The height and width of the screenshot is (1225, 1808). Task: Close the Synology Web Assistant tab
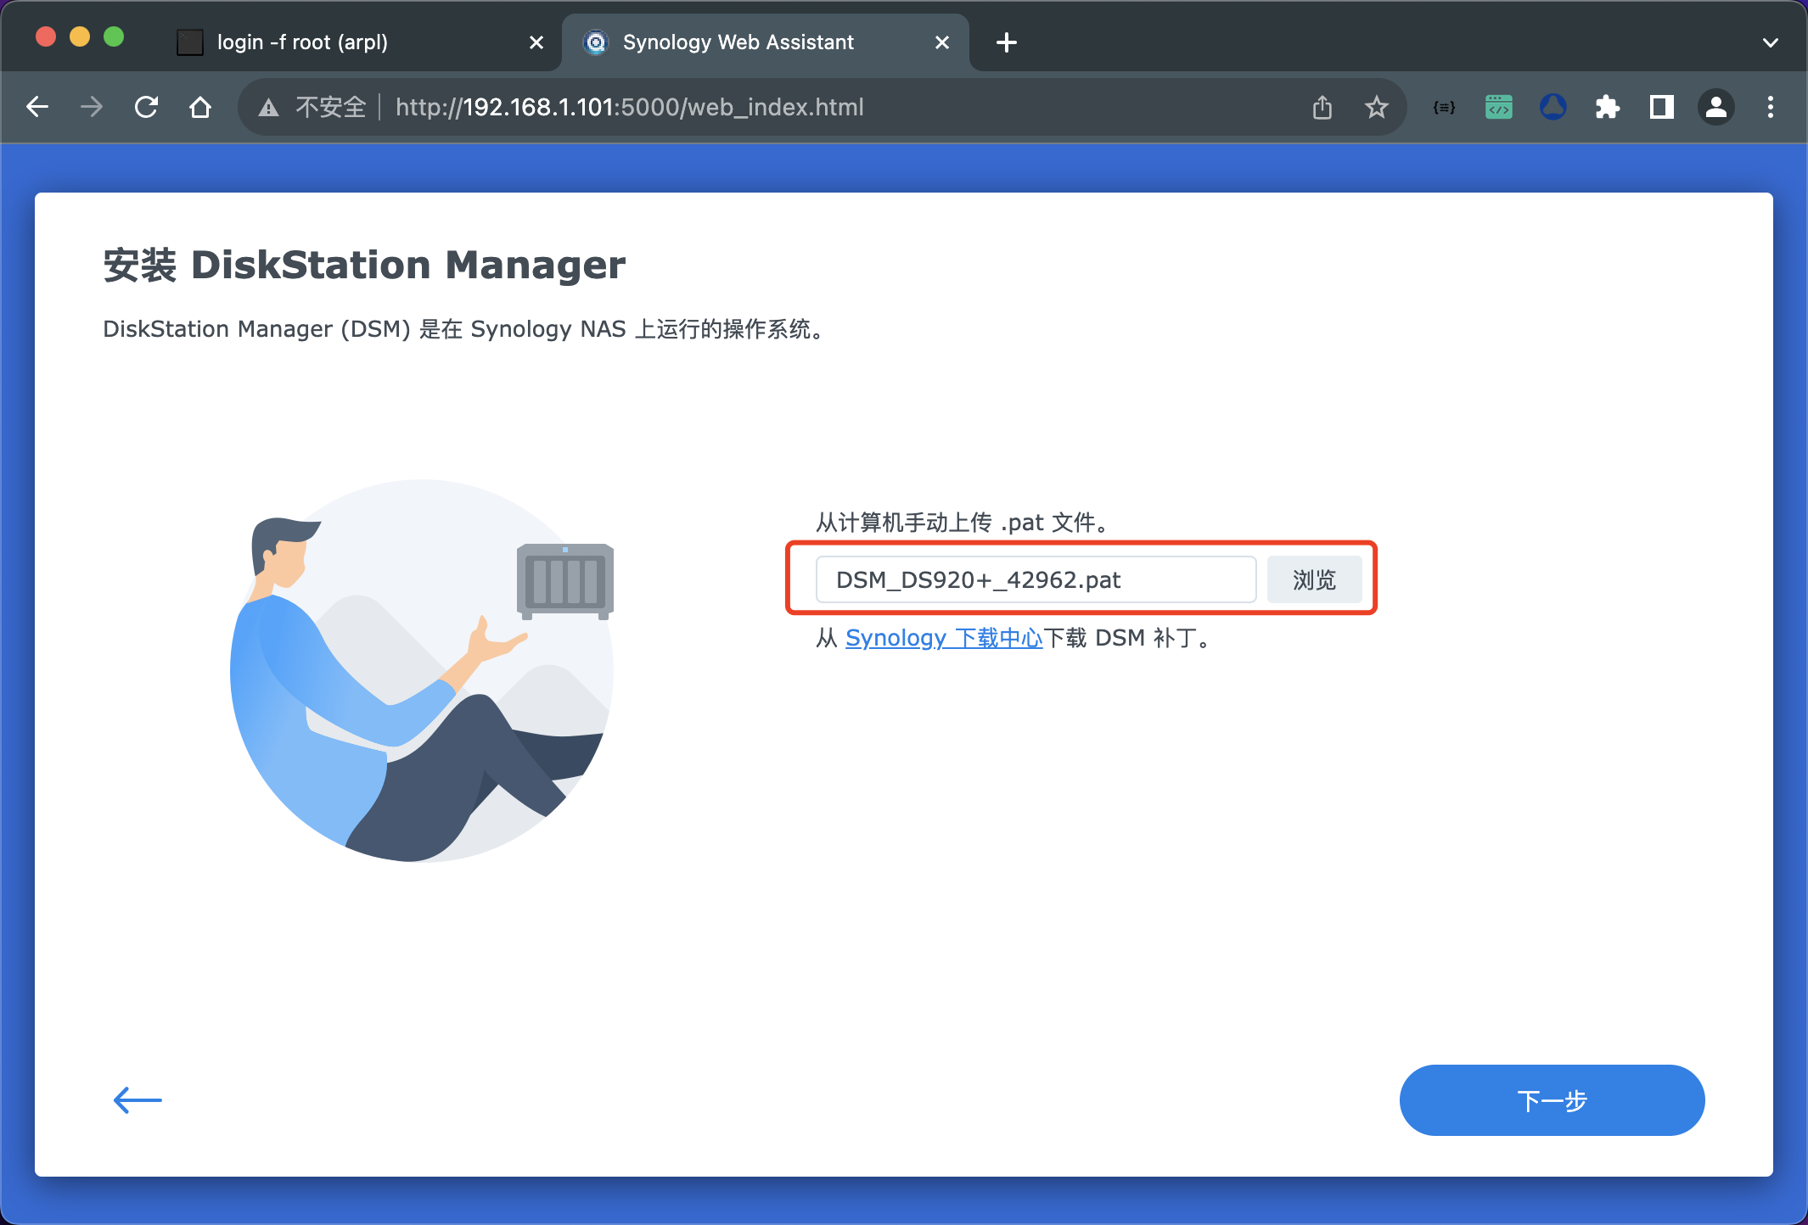942,42
